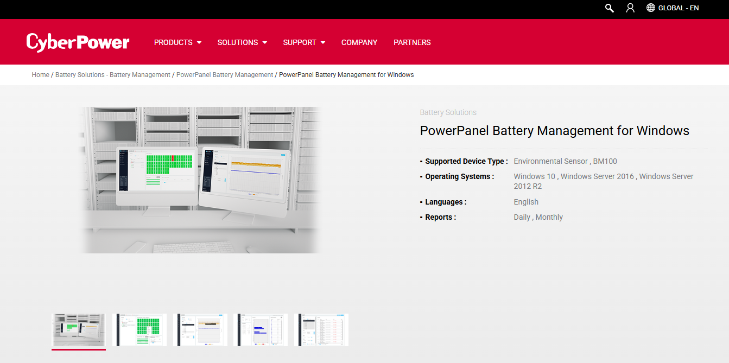Click the main product image

[200, 180]
